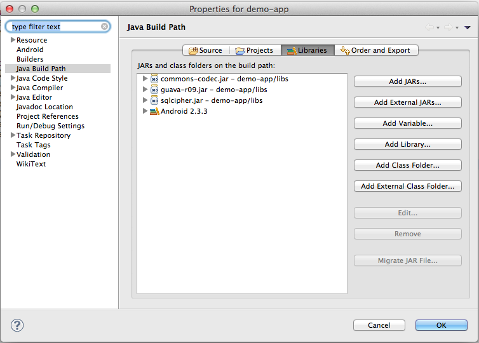Switch to the Source tab
The image size is (479, 343).
tap(205, 50)
